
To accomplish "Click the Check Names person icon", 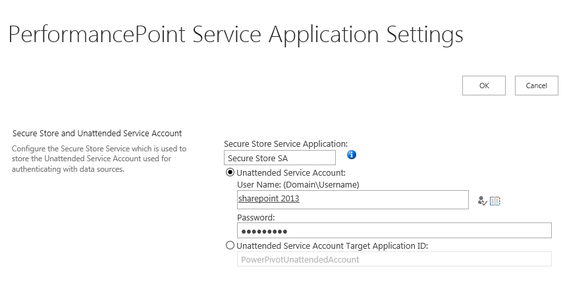I will pos(482,201).
